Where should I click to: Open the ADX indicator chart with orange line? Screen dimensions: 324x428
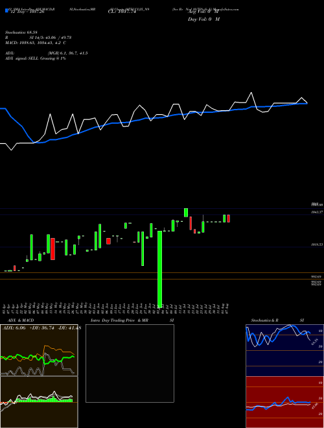(39, 350)
